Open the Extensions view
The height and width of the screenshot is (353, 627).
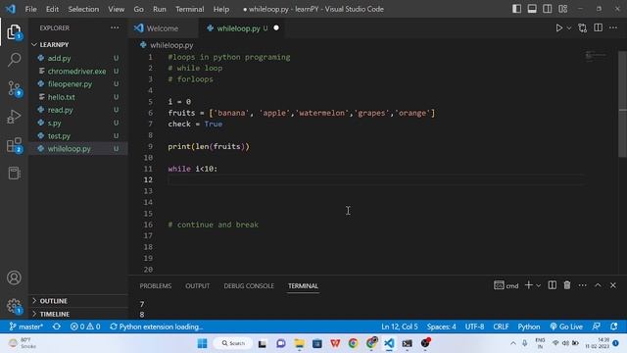click(14, 145)
